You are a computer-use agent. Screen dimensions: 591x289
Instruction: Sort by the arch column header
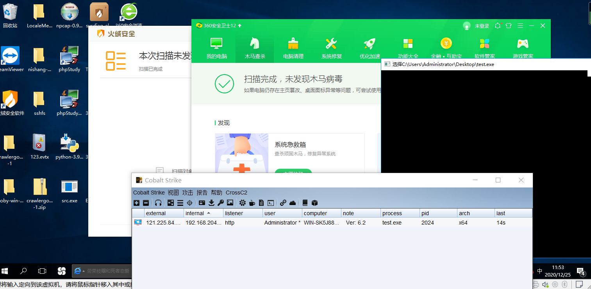476,213
